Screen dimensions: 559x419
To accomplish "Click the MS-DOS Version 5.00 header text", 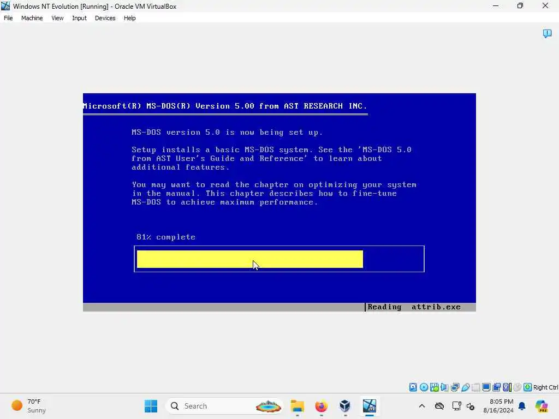I will [x=224, y=106].
